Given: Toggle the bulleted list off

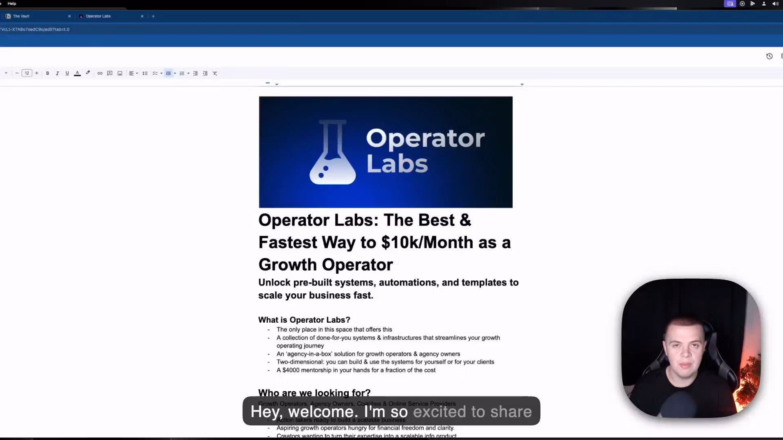Looking at the screenshot, I should [168, 73].
